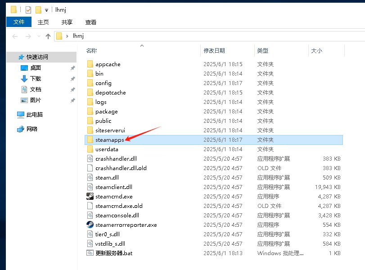Select the logs folder icon

pyautogui.click(x=90, y=102)
